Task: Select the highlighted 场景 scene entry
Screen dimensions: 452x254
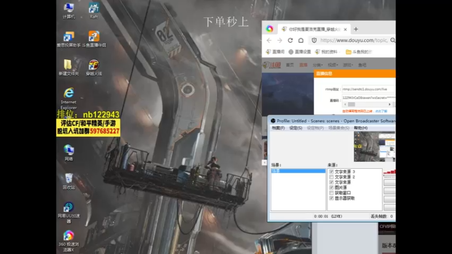Action: click(298, 171)
